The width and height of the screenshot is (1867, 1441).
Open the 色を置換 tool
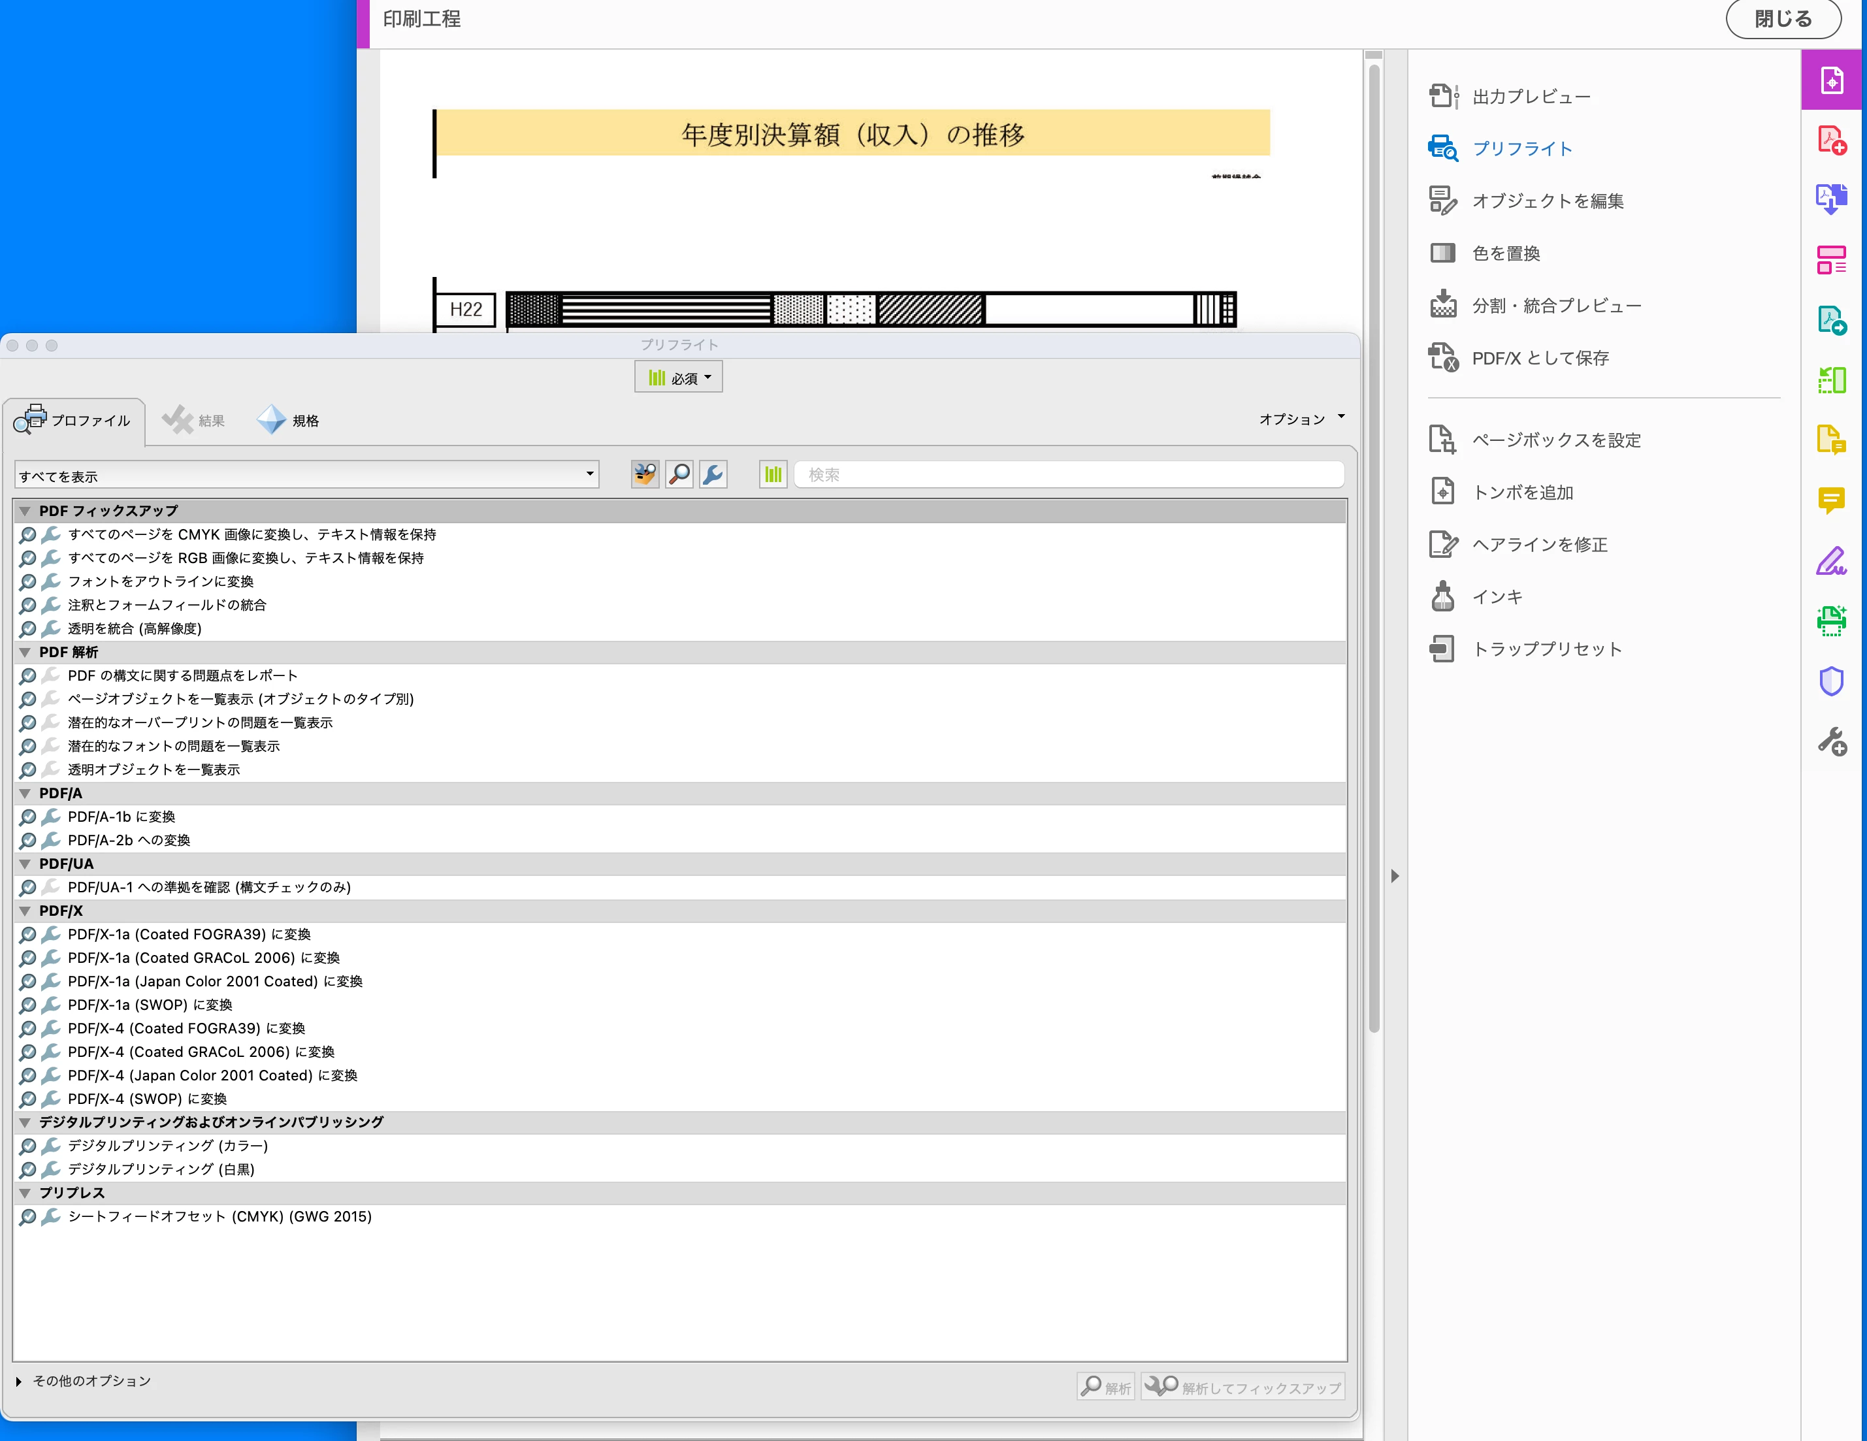pyautogui.click(x=1505, y=253)
